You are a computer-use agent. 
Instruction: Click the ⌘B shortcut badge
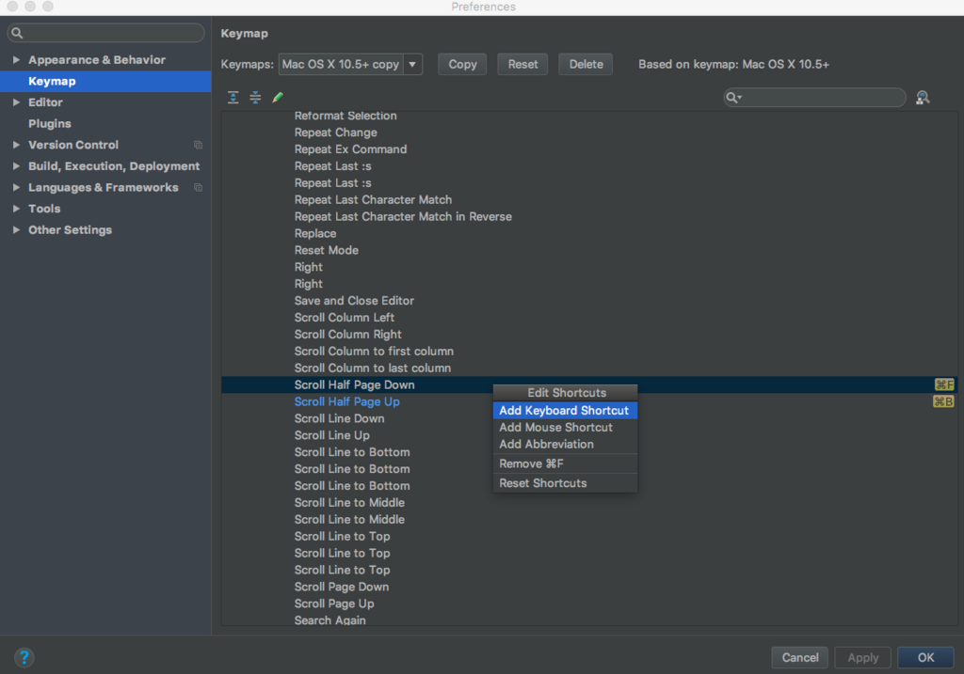[x=943, y=401]
